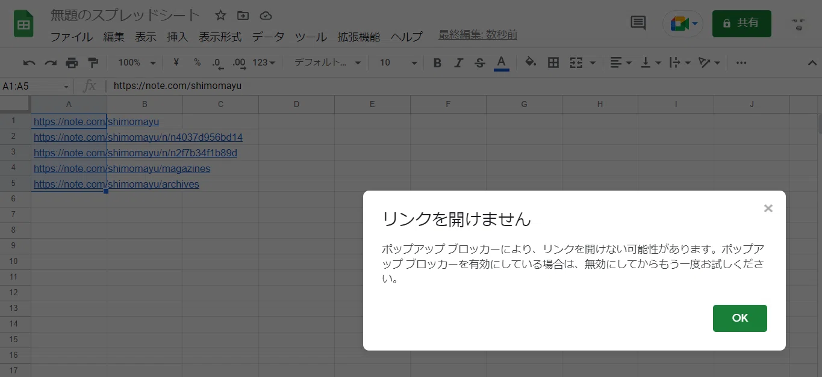Open the merge cells type dropdown arrow

click(x=593, y=63)
